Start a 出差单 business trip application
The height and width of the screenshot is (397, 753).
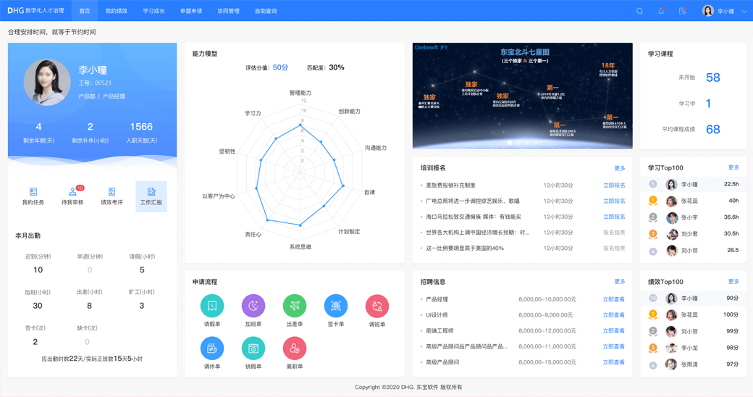click(295, 306)
